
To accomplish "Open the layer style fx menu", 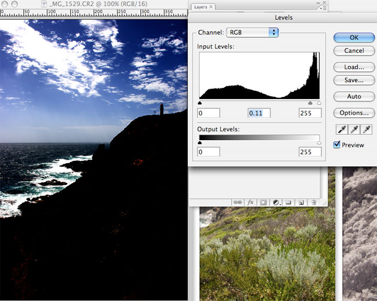I will coord(251,203).
